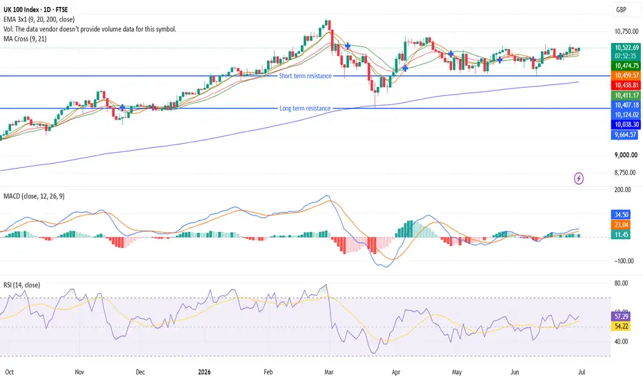Click the Jul label on time axis

coord(582,372)
